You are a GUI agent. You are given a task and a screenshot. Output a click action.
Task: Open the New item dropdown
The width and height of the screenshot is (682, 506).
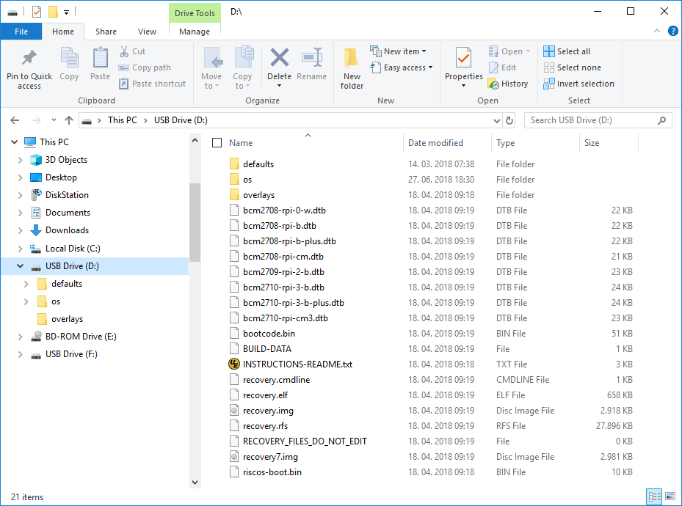pyautogui.click(x=399, y=51)
